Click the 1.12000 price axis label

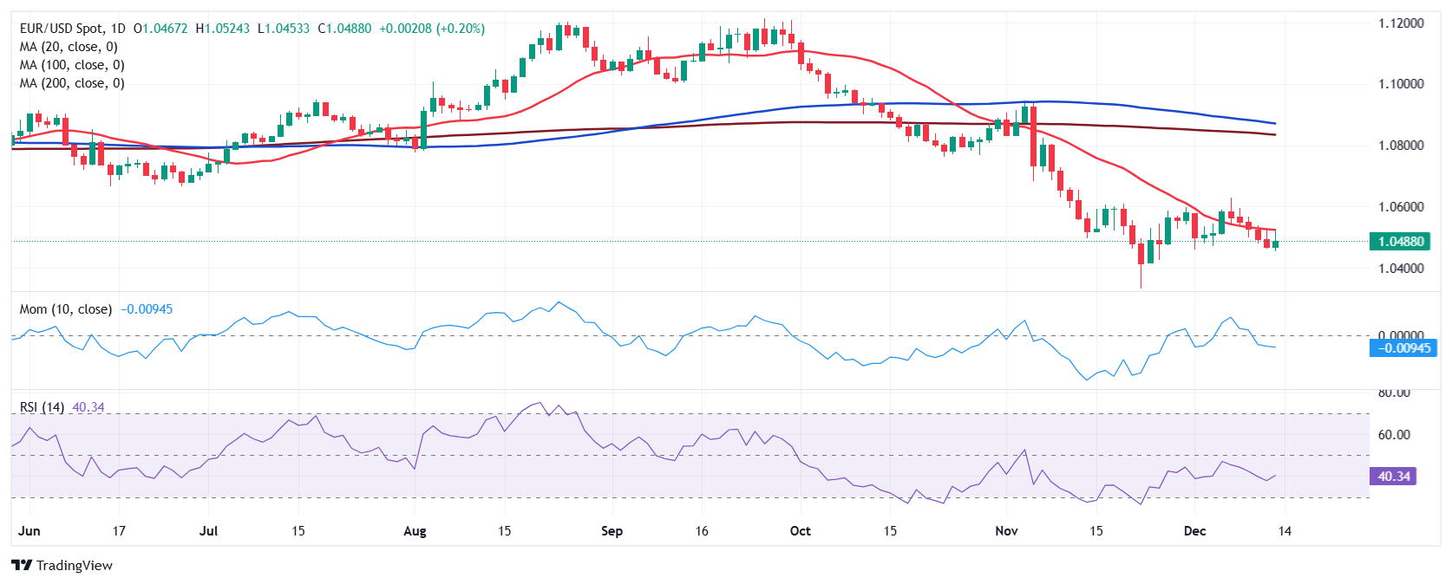point(1401,23)
